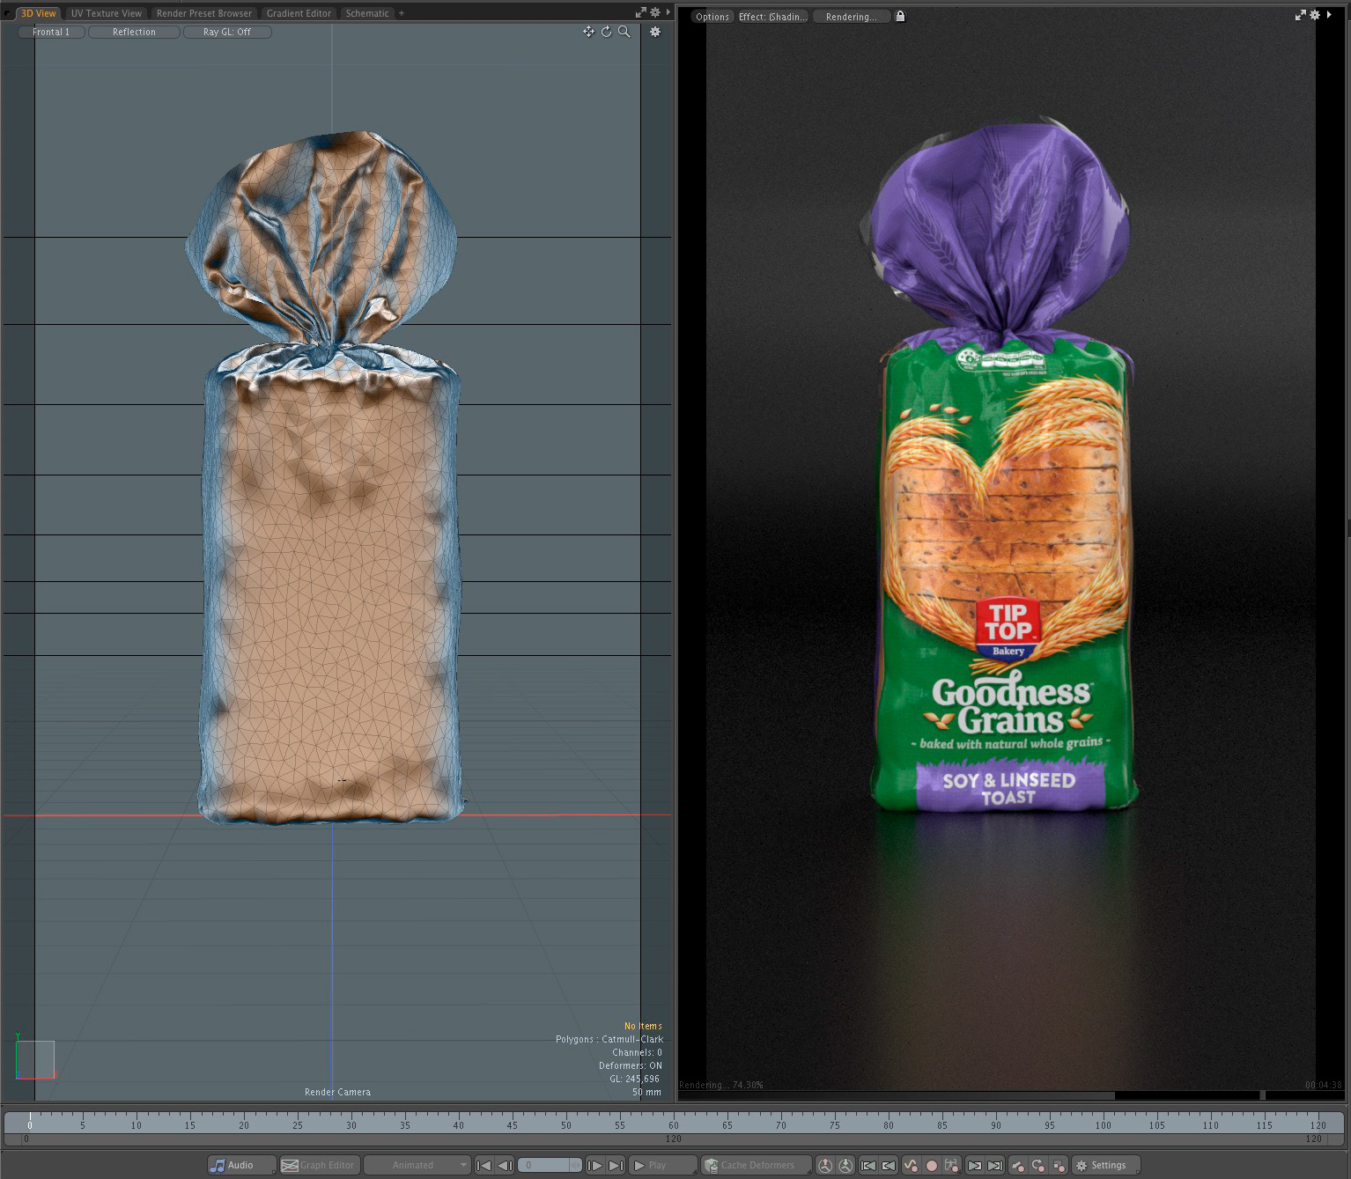
Task: Click the timeline range bar below ruler
Action: [675, 1138]
